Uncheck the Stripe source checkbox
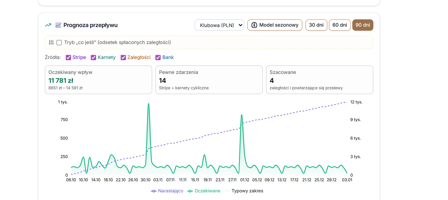 point(68,57)
